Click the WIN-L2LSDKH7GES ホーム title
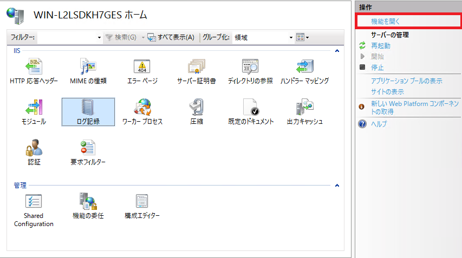 90,15
